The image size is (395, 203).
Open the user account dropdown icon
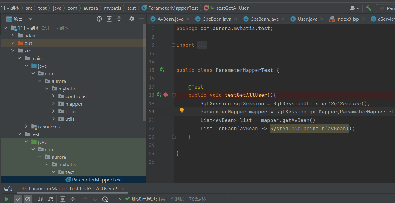tap(354, 8)
